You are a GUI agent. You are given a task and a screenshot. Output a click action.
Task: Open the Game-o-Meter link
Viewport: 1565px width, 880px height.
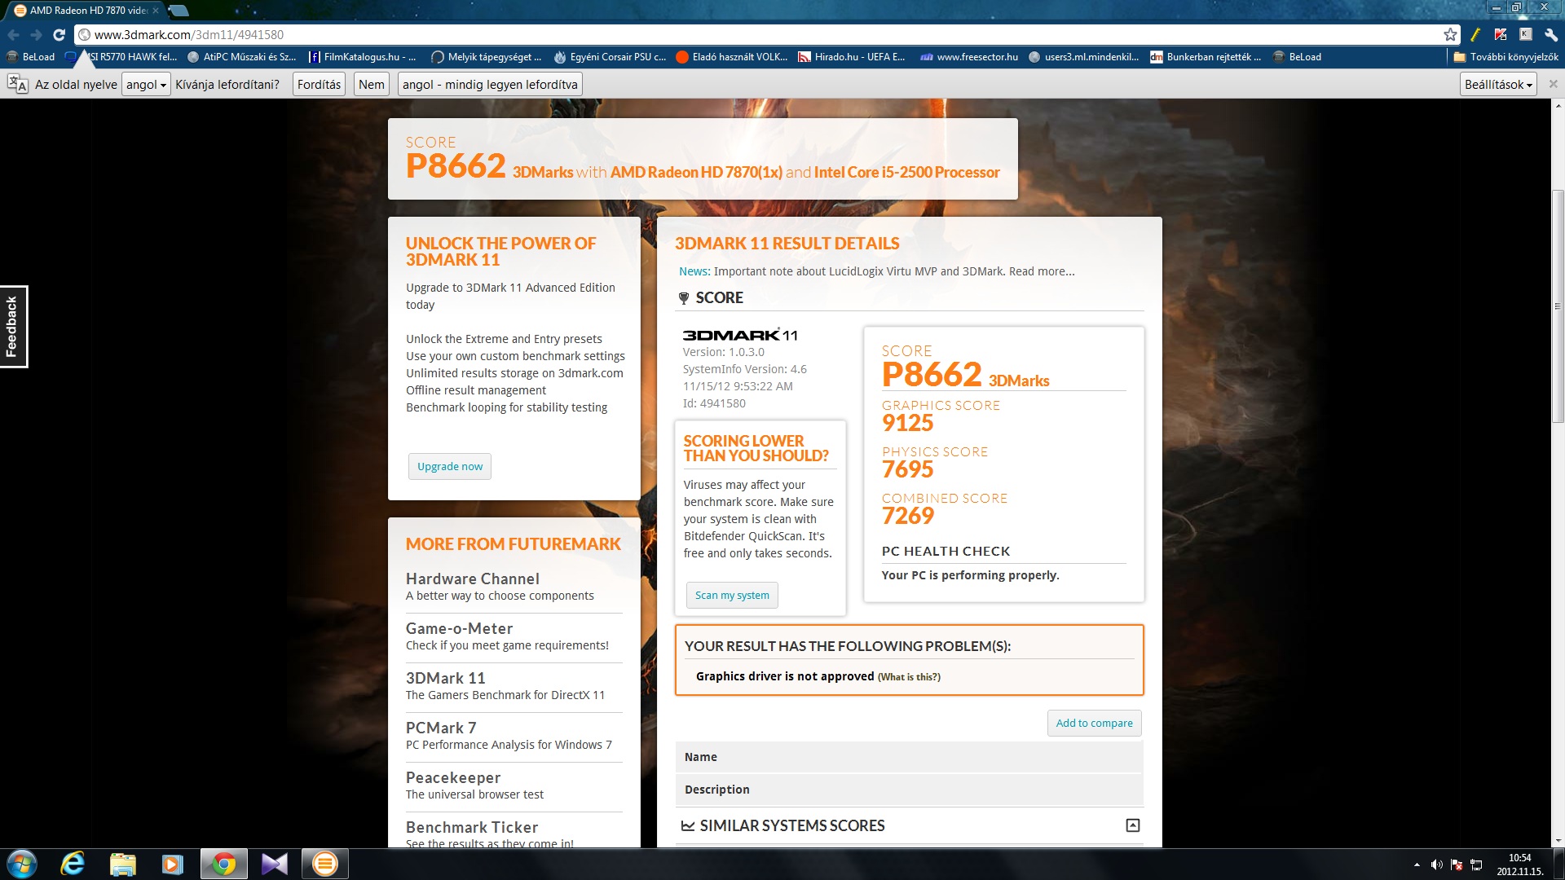(460, 628)
